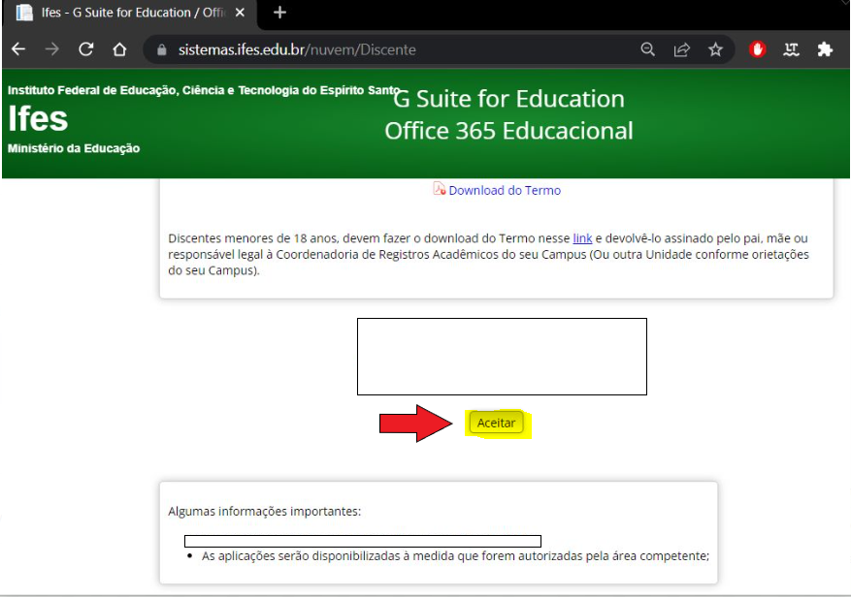Click the extension icon left of puzzle piece

point(792,49)
